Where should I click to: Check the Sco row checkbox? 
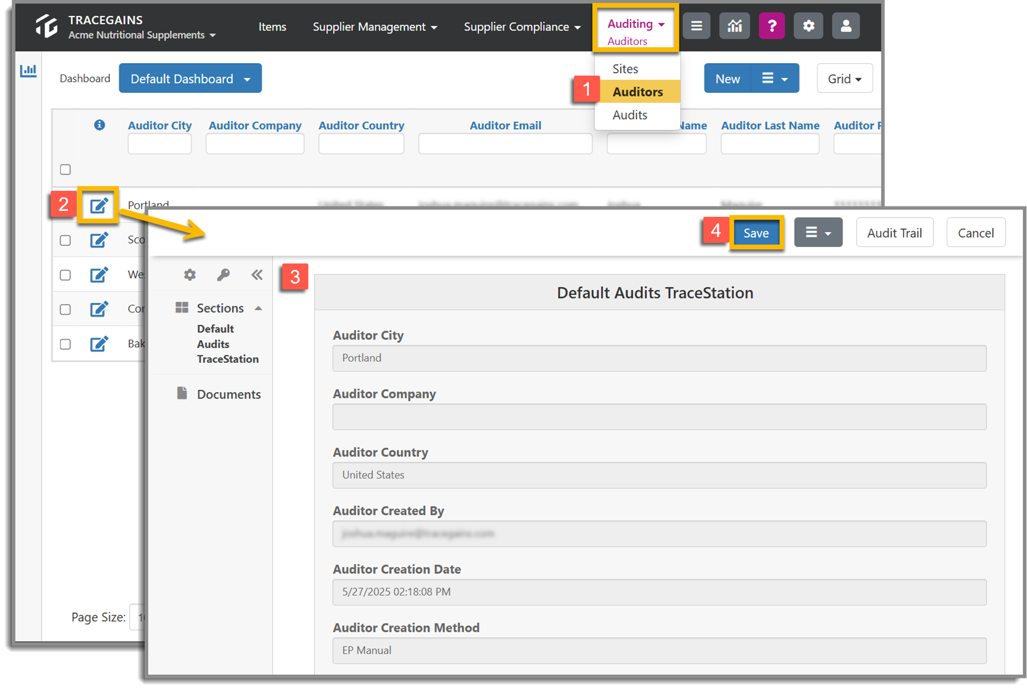[65, 241]
